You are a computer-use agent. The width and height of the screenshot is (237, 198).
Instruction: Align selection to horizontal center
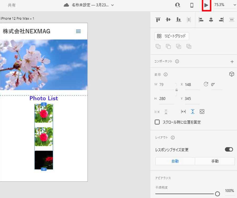tap(211, 20)
